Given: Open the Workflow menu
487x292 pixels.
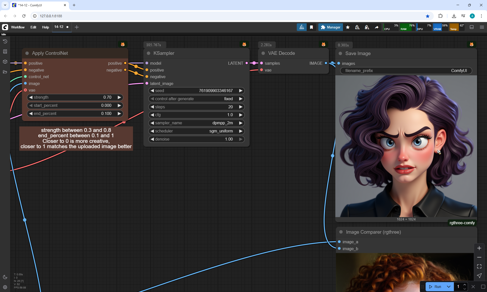Looking at the screenshot, I should pyautogui.click(x=18, y=27).
